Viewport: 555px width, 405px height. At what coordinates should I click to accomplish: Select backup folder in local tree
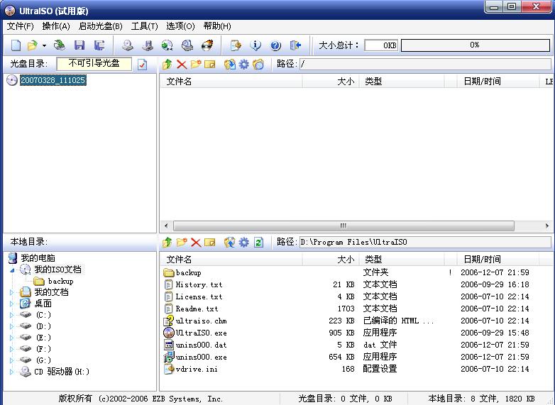(60, 281)
